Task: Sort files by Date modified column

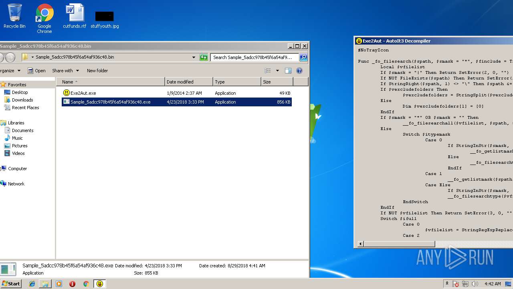Action: click(x=189, y=82)
